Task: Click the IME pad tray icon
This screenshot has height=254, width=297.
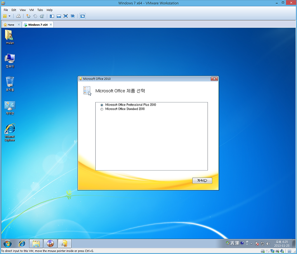Action: click(x=228, y=243)
